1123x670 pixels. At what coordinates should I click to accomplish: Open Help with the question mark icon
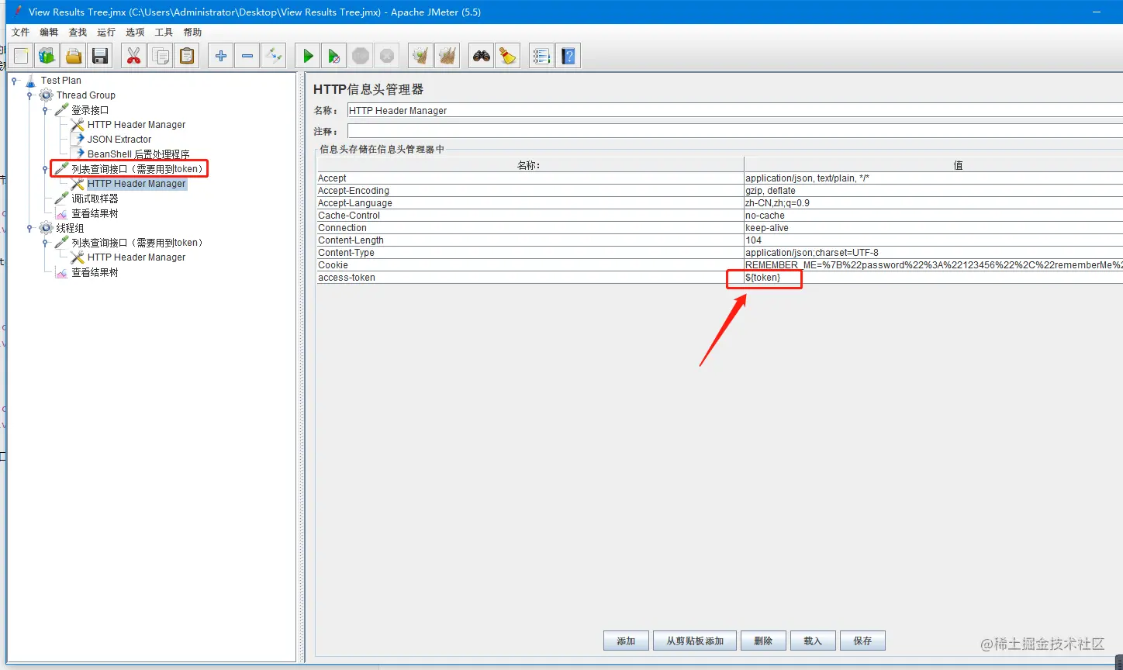(568, 56)
